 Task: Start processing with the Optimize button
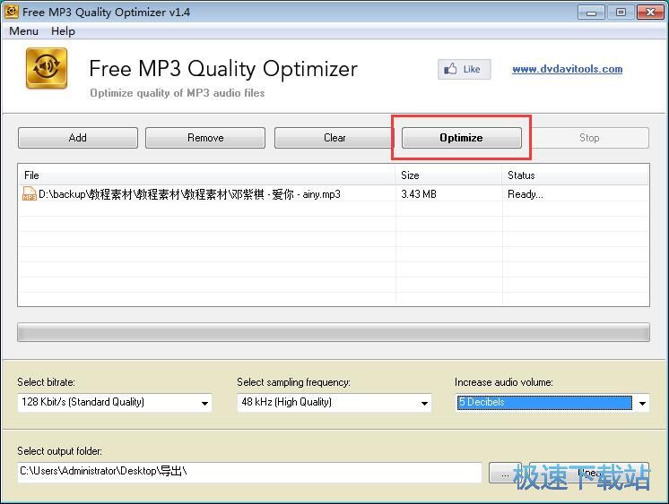[x=461, y=138]
